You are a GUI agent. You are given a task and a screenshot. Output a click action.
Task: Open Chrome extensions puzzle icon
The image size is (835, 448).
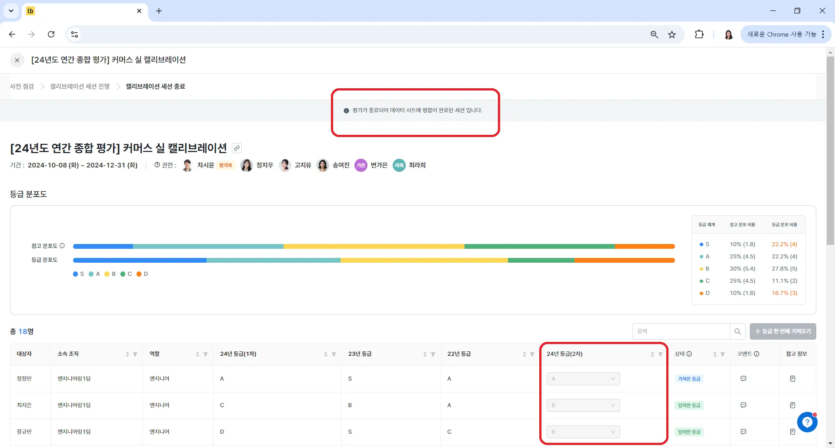699,34
